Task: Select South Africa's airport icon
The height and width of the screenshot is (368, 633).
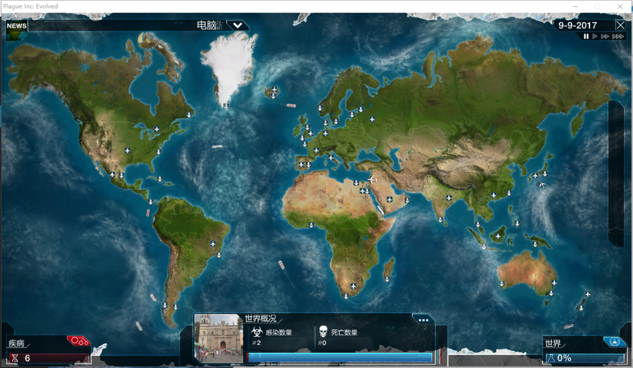Action: [353, 287]
